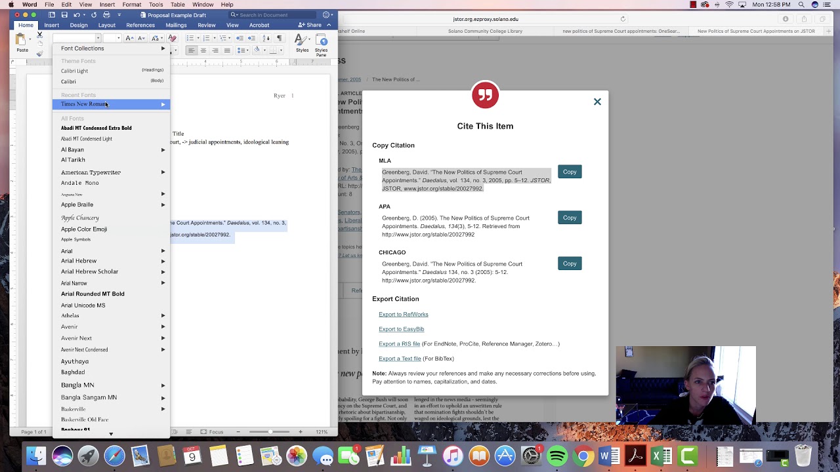
Task: Click the numbered list icon
Action: (x=206, y=38)
